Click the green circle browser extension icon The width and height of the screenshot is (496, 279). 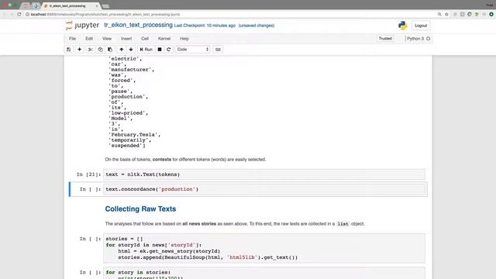(x=491, y=14)
